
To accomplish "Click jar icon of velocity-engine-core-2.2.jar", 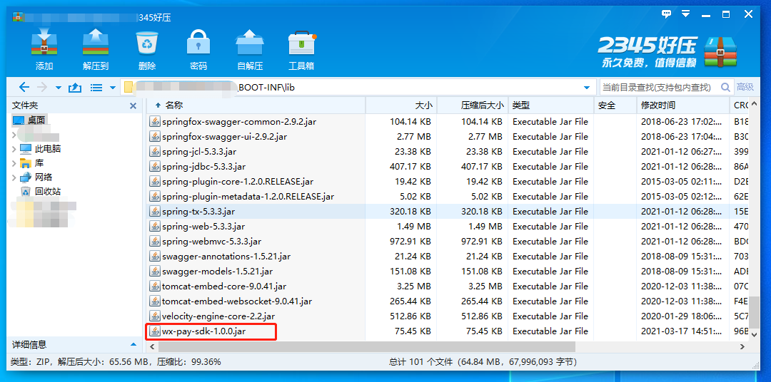I will point(155,316).
